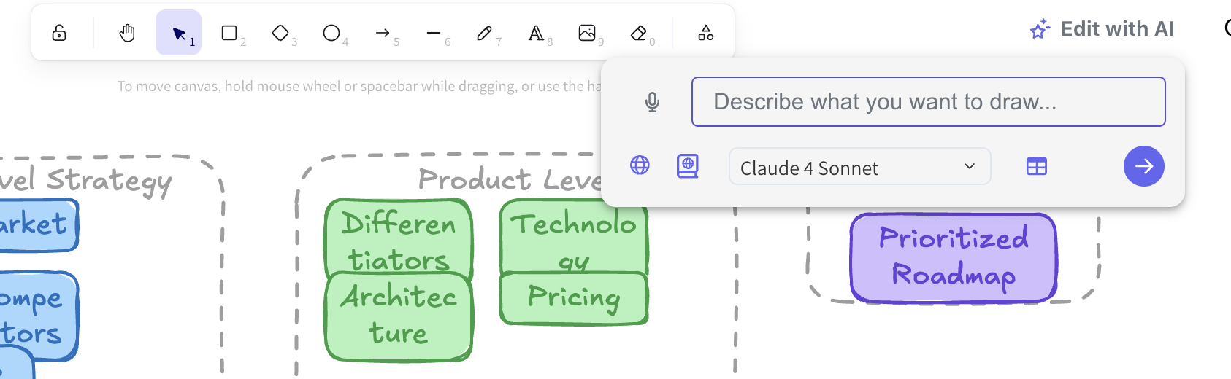The image size is (1231, 379).
Task: Select the Diamond shape tool
Action: click(x=280, y=33)
